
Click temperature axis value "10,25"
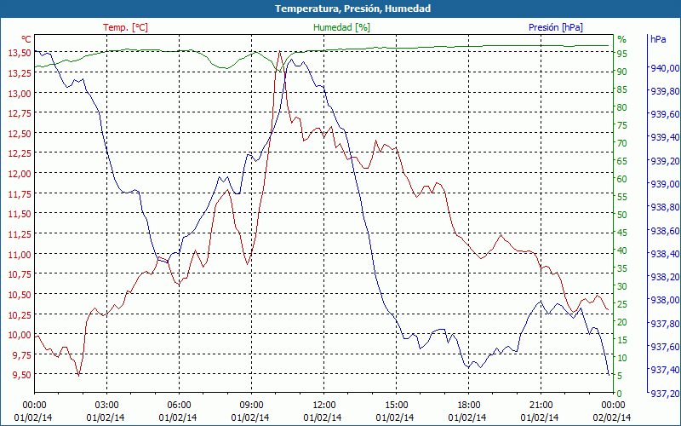pos(20,314)
